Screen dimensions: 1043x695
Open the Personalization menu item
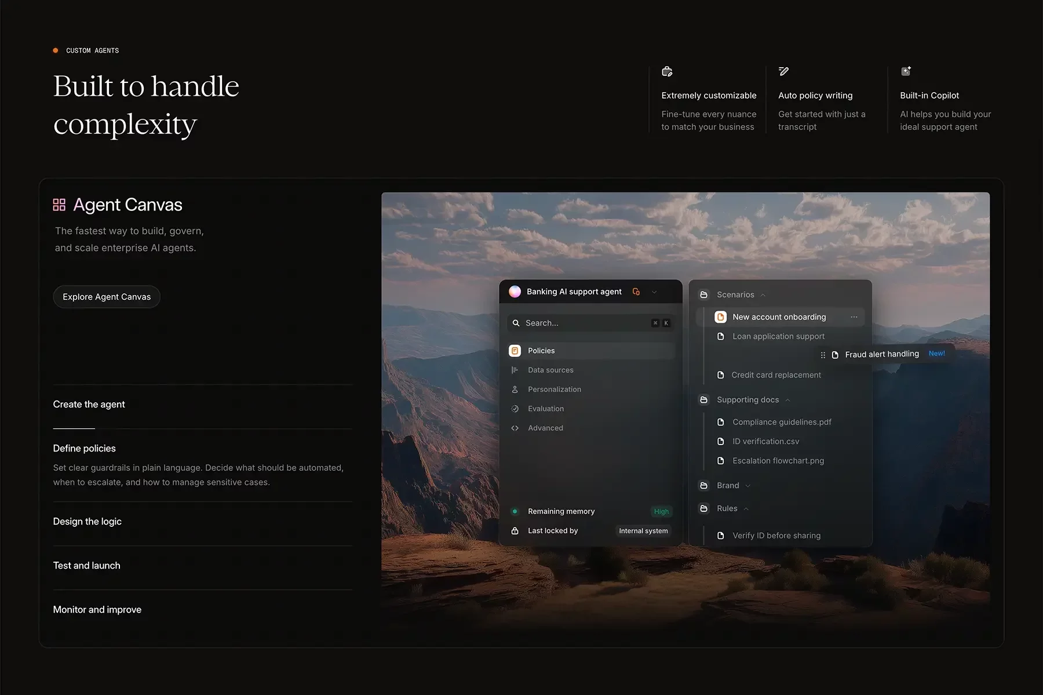pyautogui.click(x=554, y=390)
